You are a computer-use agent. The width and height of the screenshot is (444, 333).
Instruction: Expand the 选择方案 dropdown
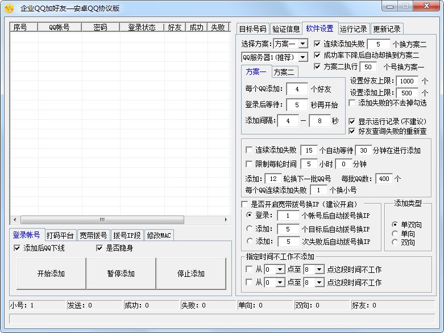[303, 44]
